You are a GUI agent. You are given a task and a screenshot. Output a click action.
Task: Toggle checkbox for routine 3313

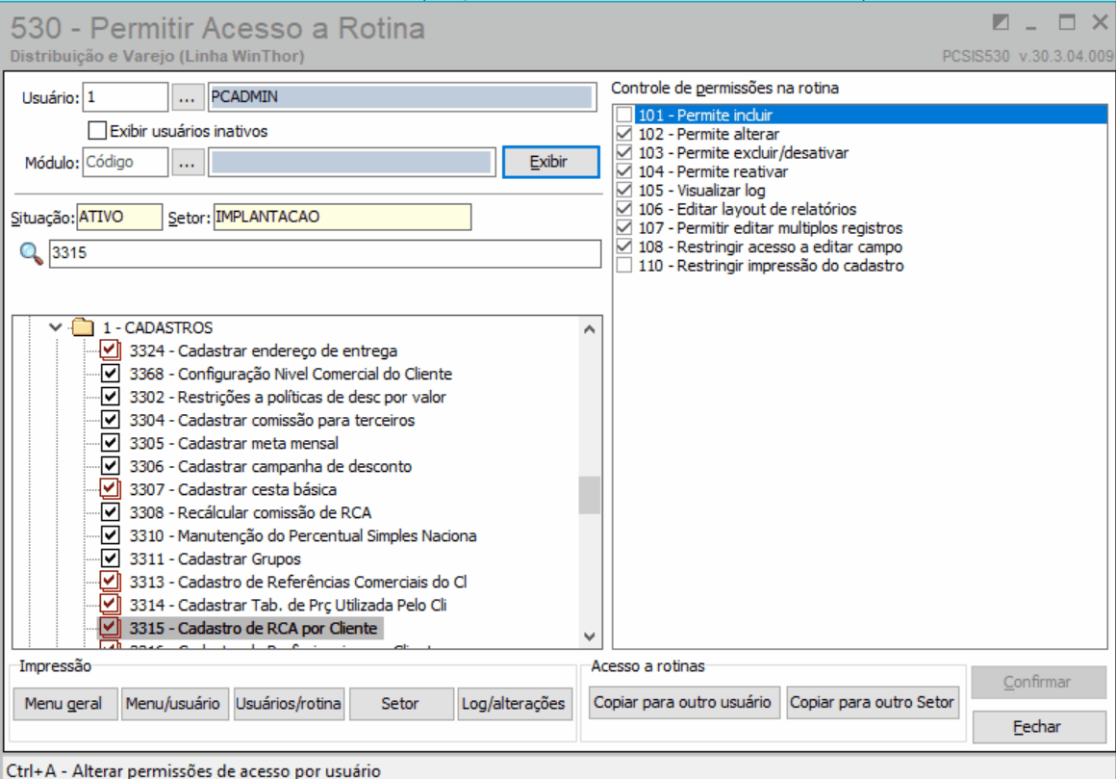[110, 582]
